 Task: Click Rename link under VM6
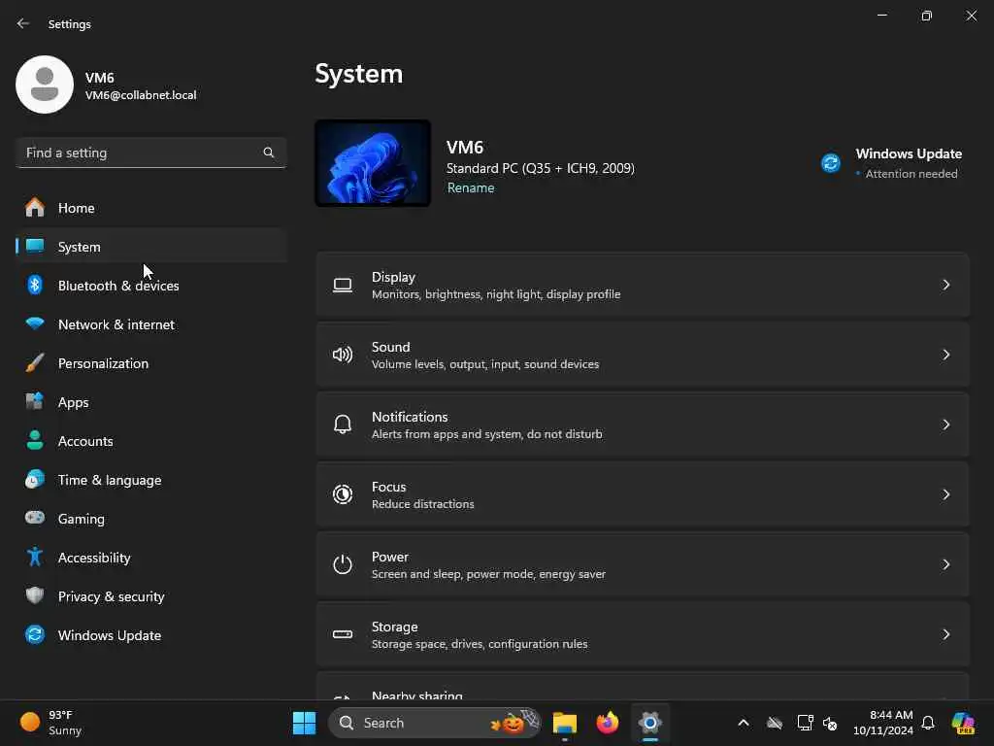pos(471,187)
